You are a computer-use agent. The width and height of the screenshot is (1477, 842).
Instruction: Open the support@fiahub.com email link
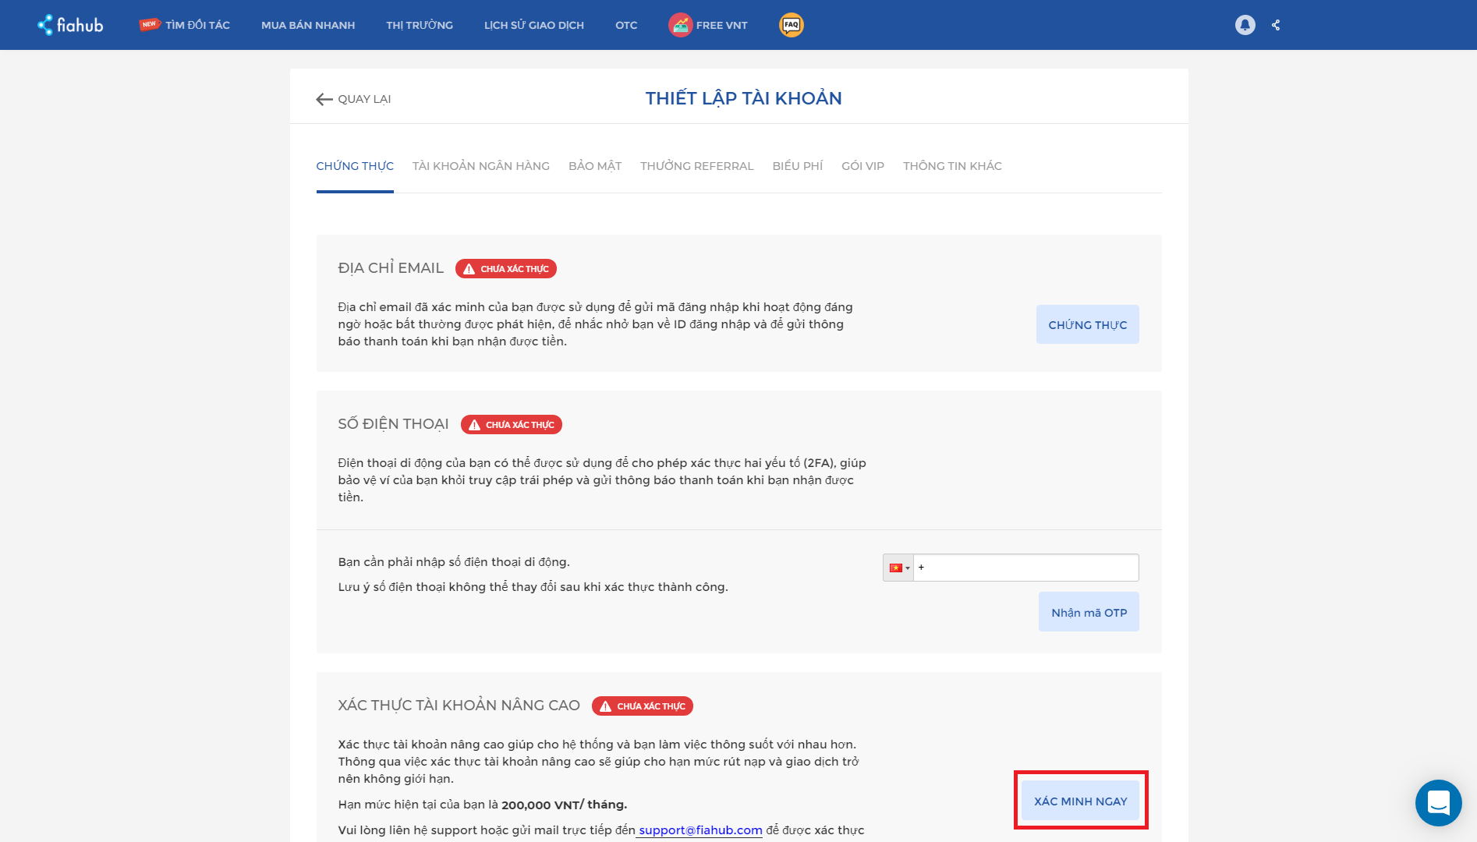click(x=700, y=830)
